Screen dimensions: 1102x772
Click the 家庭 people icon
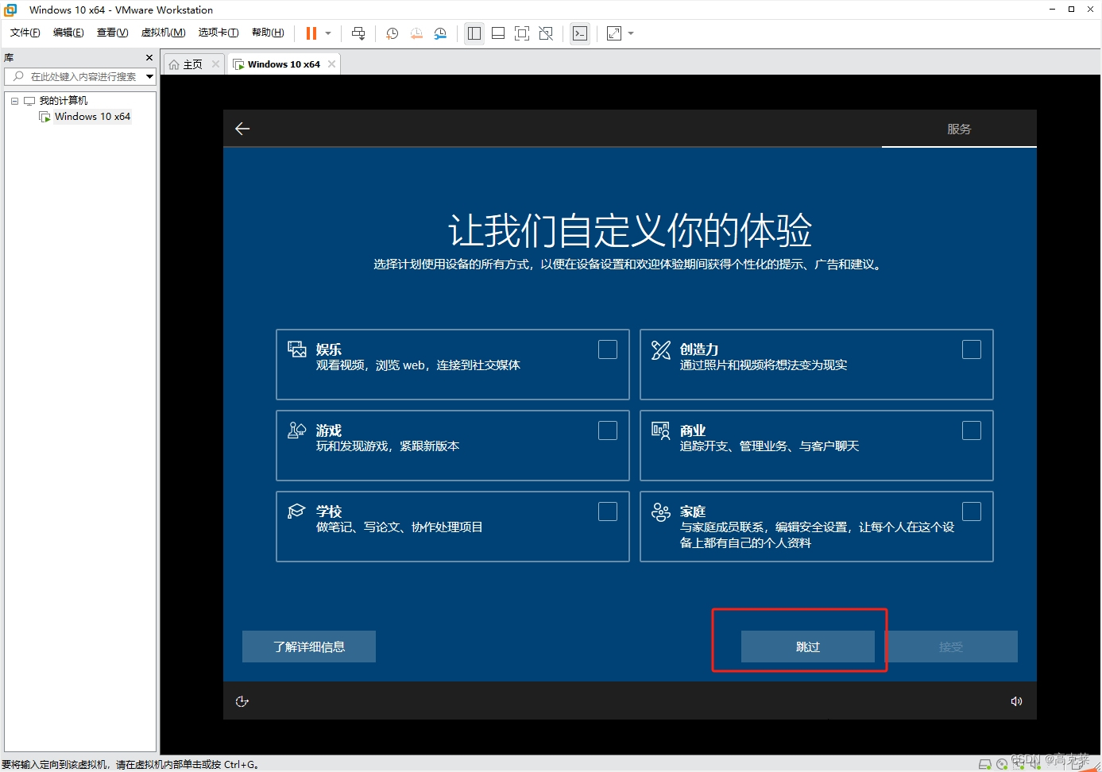click(661, 512)
